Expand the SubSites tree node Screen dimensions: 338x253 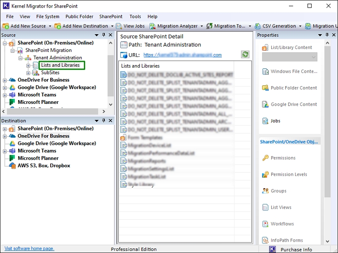pos(28,73)
